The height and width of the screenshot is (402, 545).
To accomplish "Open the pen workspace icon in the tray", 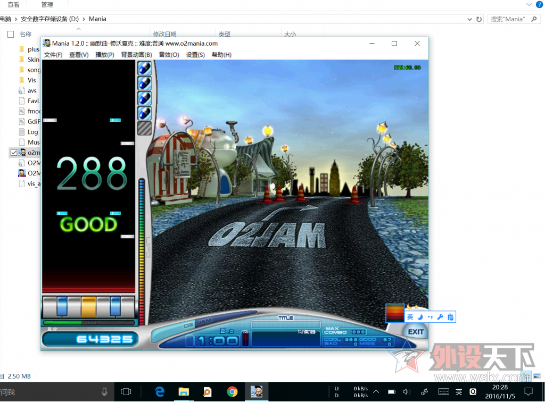I will click(x=424, y=392).
